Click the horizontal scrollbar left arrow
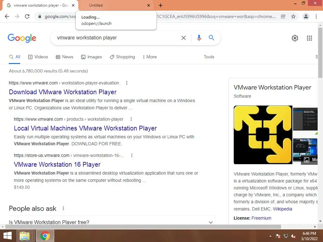The width and height of the screenshot is (323, 242). tap(3, 227)
